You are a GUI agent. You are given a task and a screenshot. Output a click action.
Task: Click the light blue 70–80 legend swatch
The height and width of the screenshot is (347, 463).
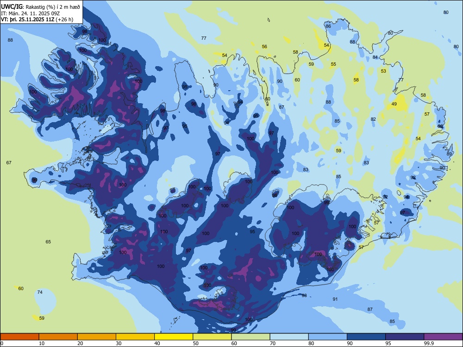click(289, 337)
